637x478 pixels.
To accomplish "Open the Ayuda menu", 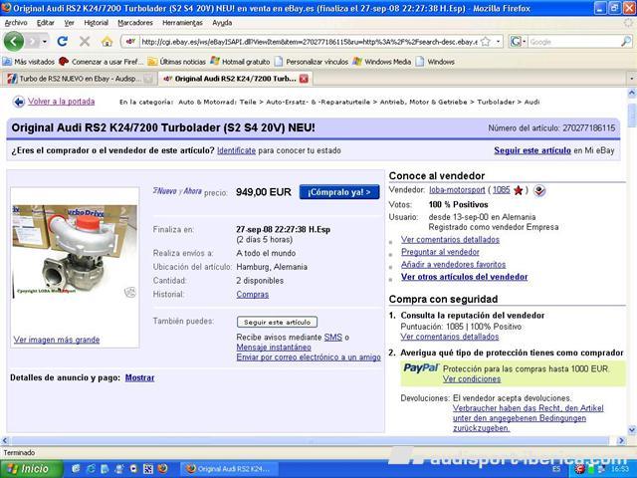I will (x=222, y=23).
